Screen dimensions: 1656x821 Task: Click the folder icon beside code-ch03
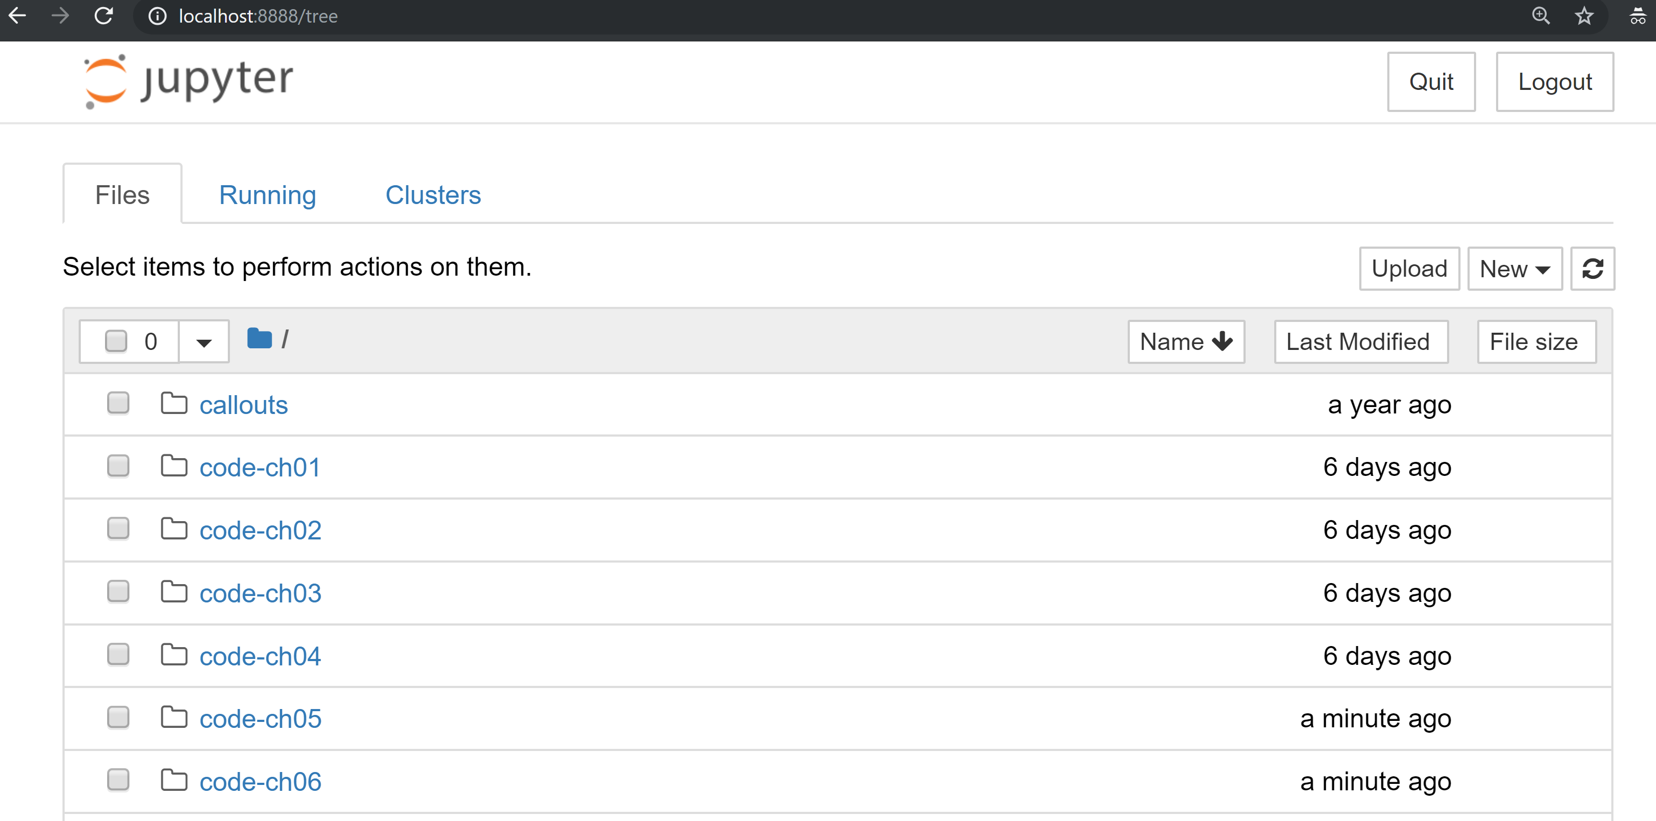pyautogui.click(x=173, y=591)
